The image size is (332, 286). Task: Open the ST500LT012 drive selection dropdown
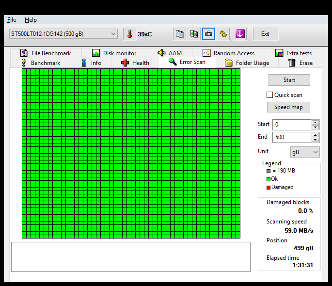pyautogui.click(x=63, y=34)
